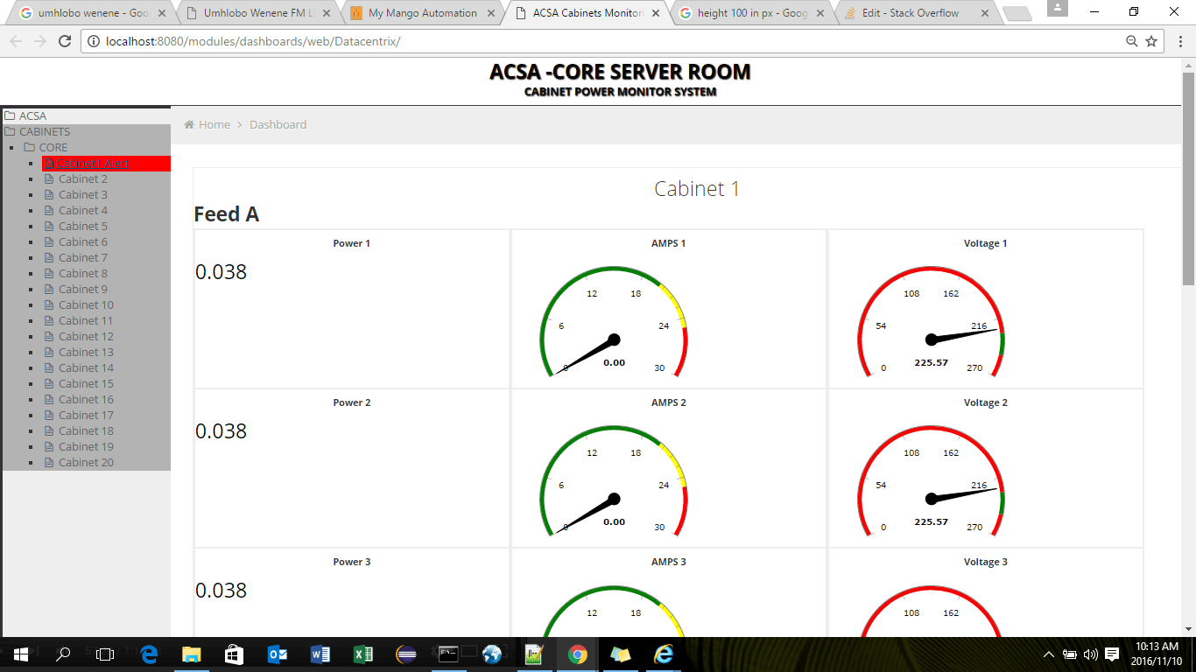The image size is (1196, 672).
Task: Open Cabinet 3 in the sidebar
Action: 83,195
